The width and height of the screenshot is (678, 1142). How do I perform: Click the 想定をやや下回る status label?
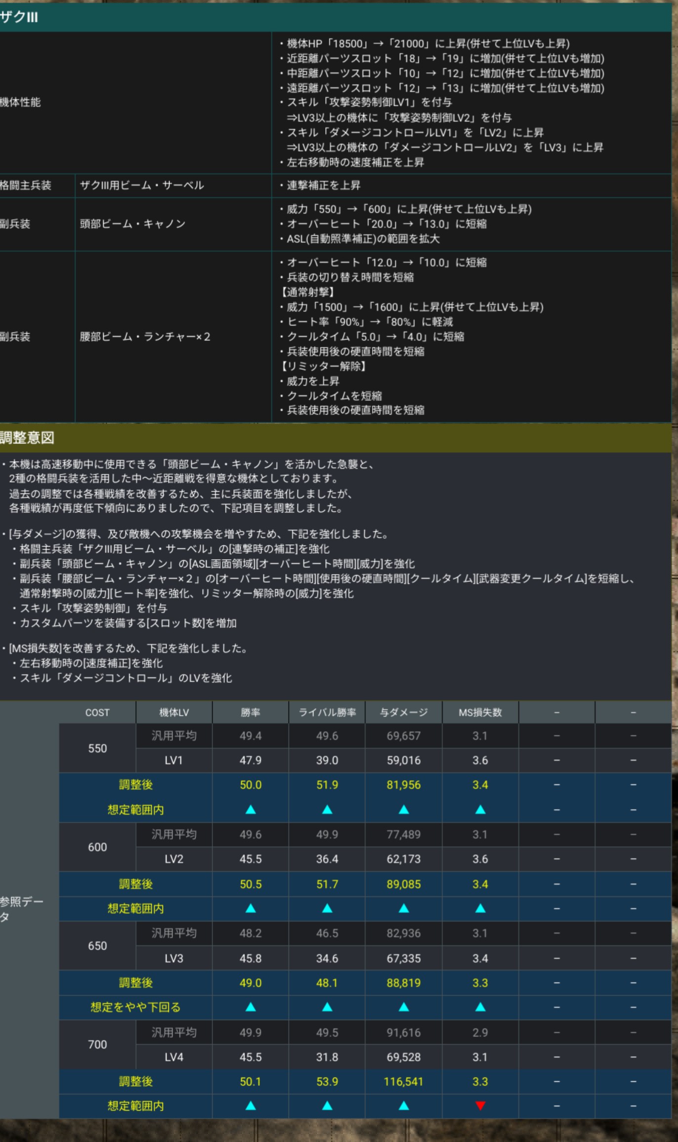[x=135, y=1007]
